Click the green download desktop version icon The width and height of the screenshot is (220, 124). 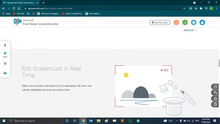185,22
